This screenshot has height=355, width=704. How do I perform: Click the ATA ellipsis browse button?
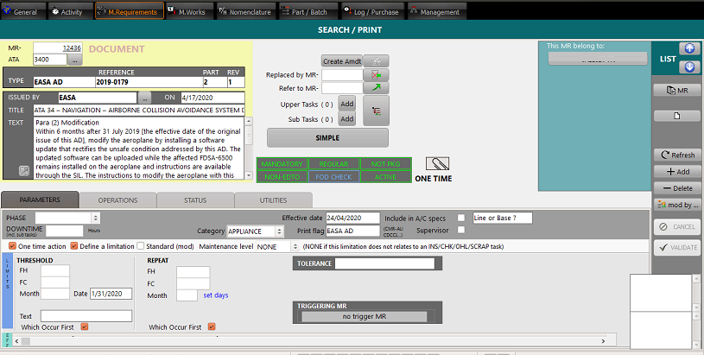tap(75, 60)
